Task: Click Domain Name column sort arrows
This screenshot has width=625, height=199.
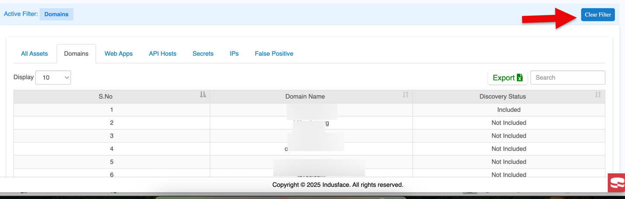Action: [x=406, y=95]
